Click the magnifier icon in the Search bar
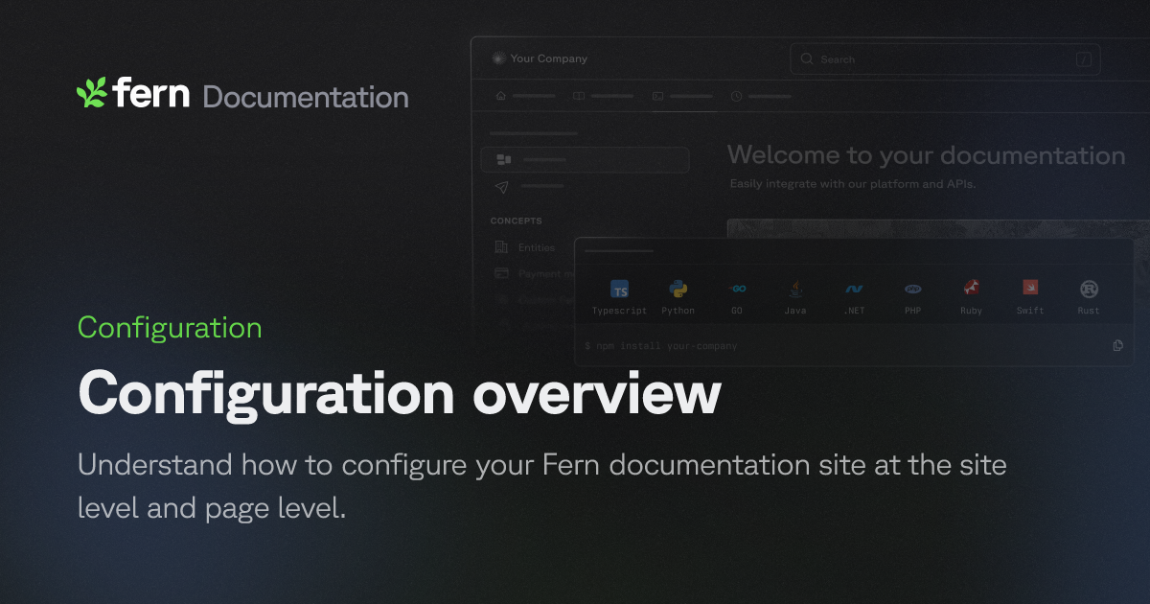This screenshot has width=1150, height=604. pos(807,59)
